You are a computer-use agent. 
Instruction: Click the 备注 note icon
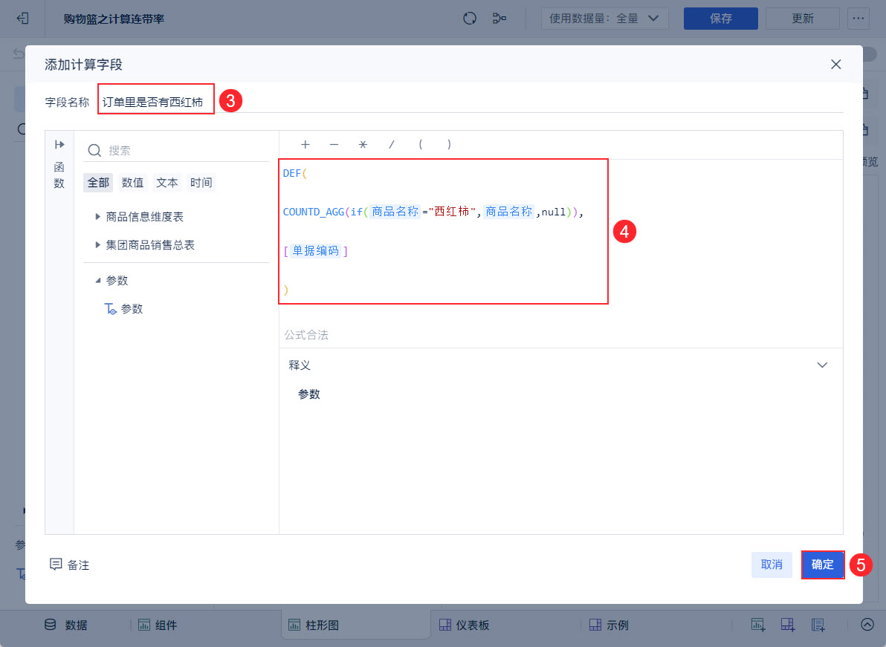(55, 564)
